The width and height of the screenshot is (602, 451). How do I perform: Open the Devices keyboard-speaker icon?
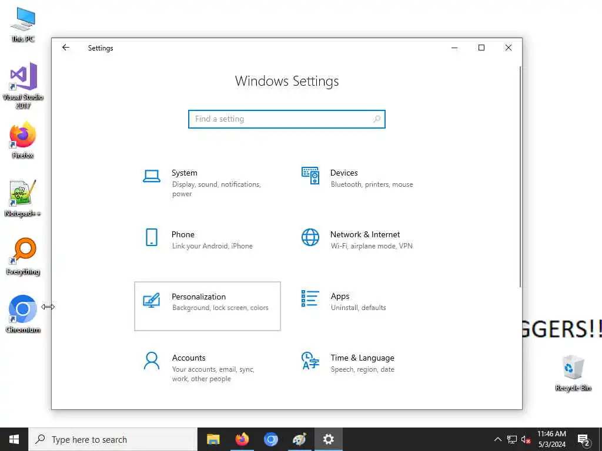click(310, 176)
